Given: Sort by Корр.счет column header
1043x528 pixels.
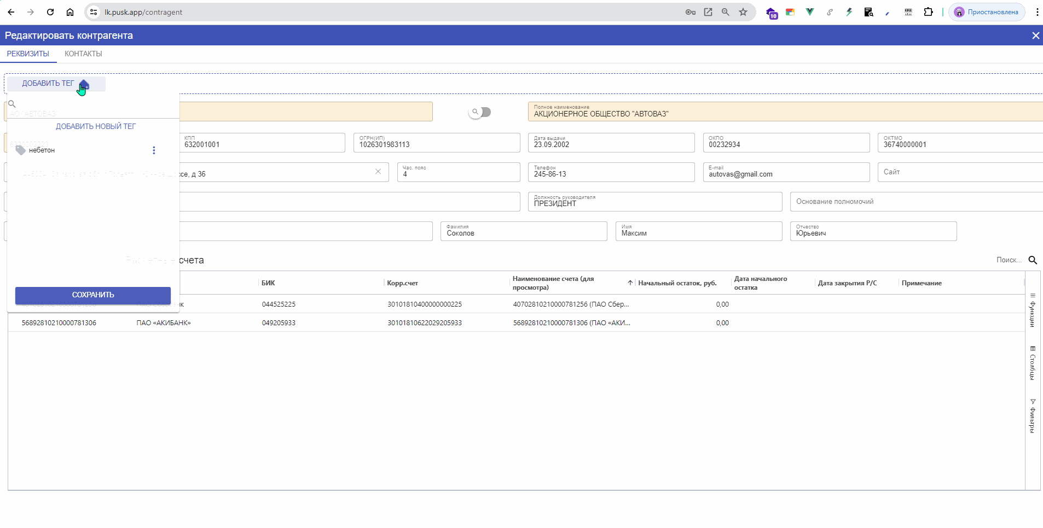Looking at the screenshot, I should click(402, 283).
